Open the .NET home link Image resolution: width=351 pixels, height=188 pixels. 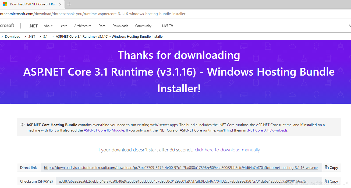click(x=33, y=26)
